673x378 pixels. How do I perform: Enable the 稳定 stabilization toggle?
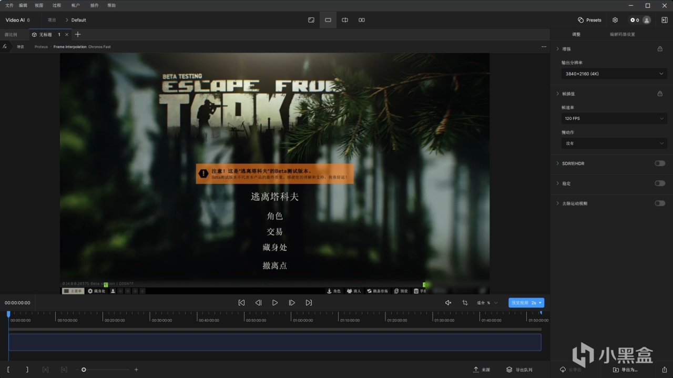(660, 183)
